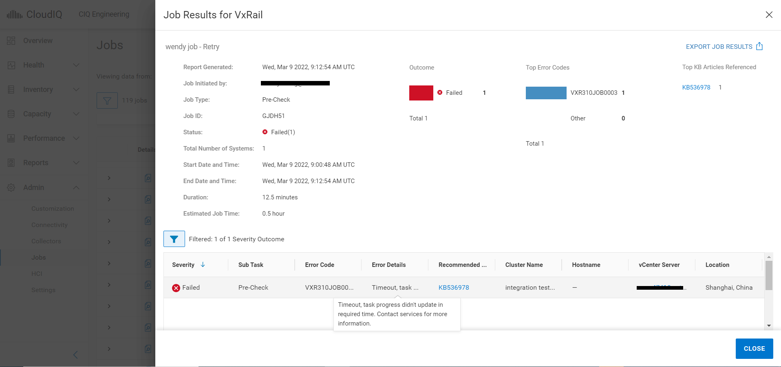781x367 pixels.
Task: Click the red Failed icon in results row
Action: (176, 288)
